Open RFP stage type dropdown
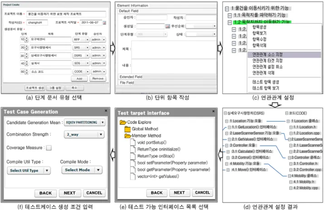Viewport: 325px width, 210px height. 81,39
